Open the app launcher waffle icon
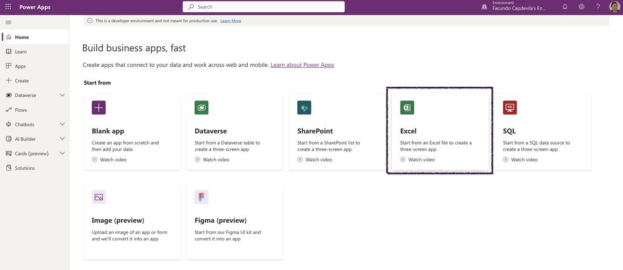Screen dimensions: 623x270 tap(8, 7)
